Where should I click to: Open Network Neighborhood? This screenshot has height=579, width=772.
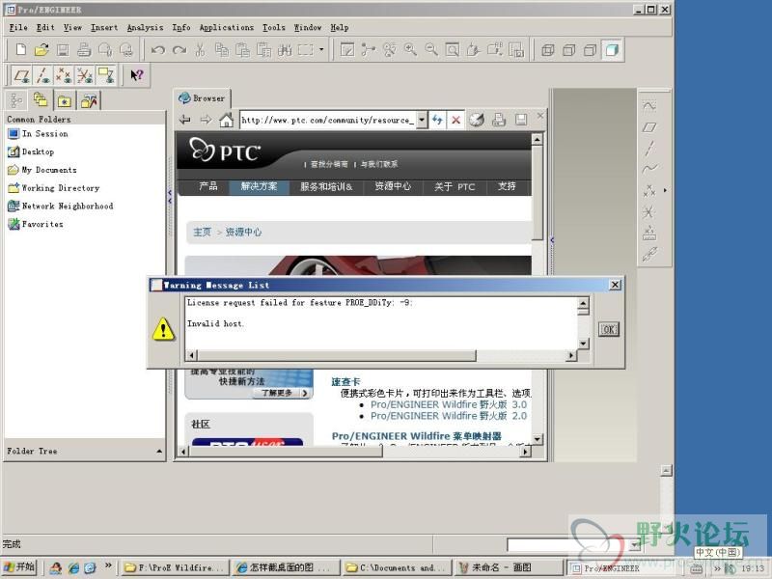coord(60,206)
